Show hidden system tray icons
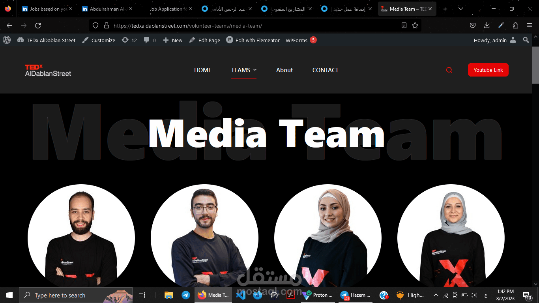 pos(436,295)
